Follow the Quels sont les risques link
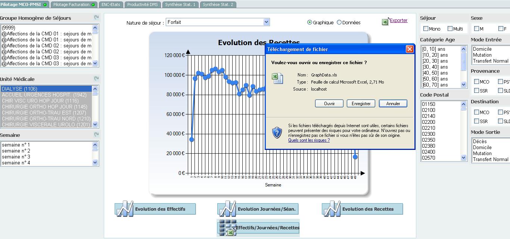 309,140
